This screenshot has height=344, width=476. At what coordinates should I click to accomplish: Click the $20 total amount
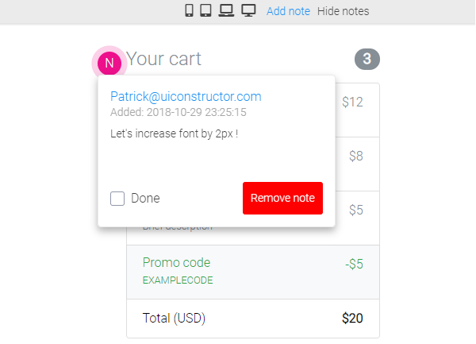click(x=352, y=319)
